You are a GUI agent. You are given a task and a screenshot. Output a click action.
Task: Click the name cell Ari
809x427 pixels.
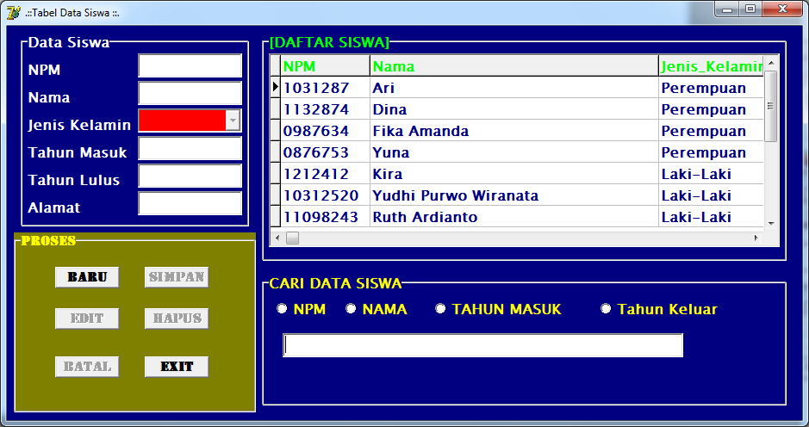(513, 88)
